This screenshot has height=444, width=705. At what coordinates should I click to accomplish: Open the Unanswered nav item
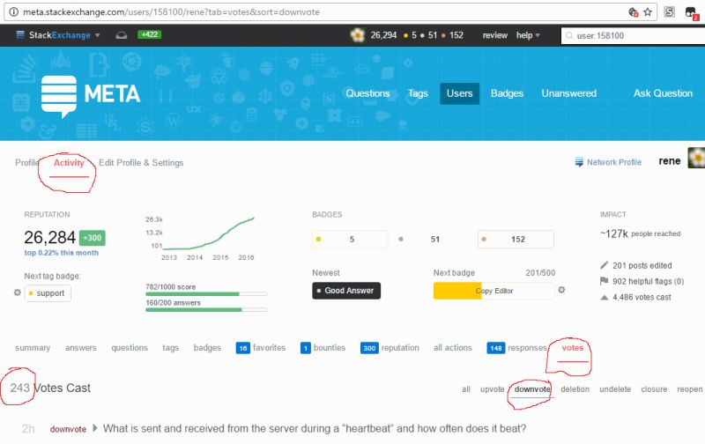(568, 93)
